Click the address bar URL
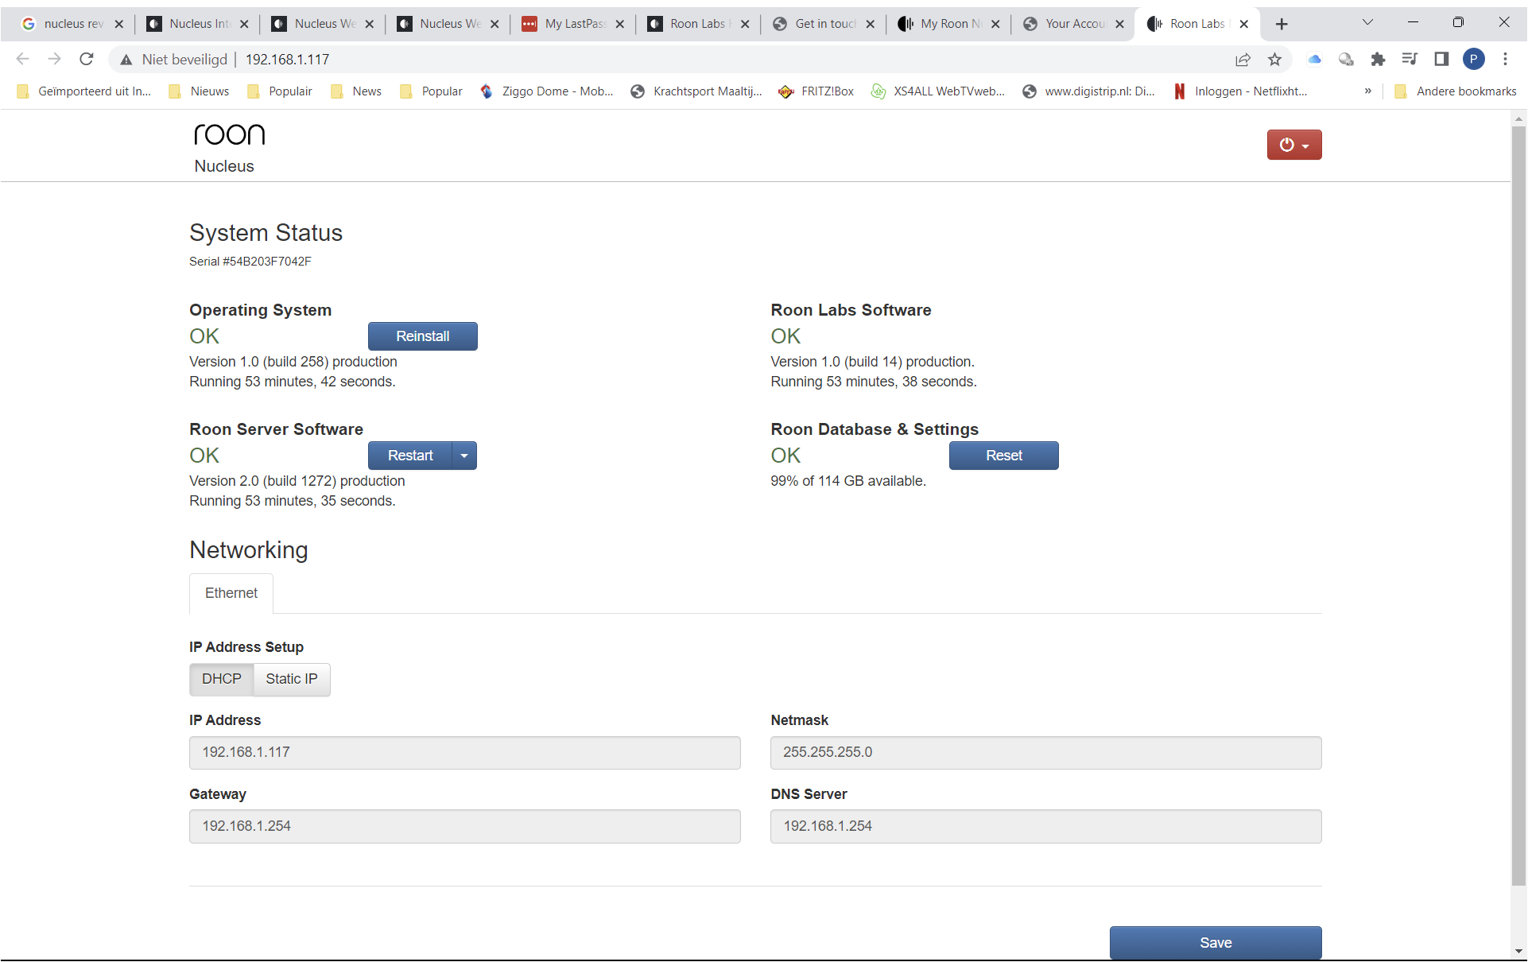This screenshot has height=962, width=1528. click(287, 60)
